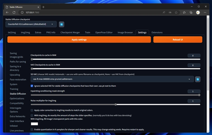Close the Stable Diffusion browser tab
This screenshot has height=135, width=212.
coord(38,7)
